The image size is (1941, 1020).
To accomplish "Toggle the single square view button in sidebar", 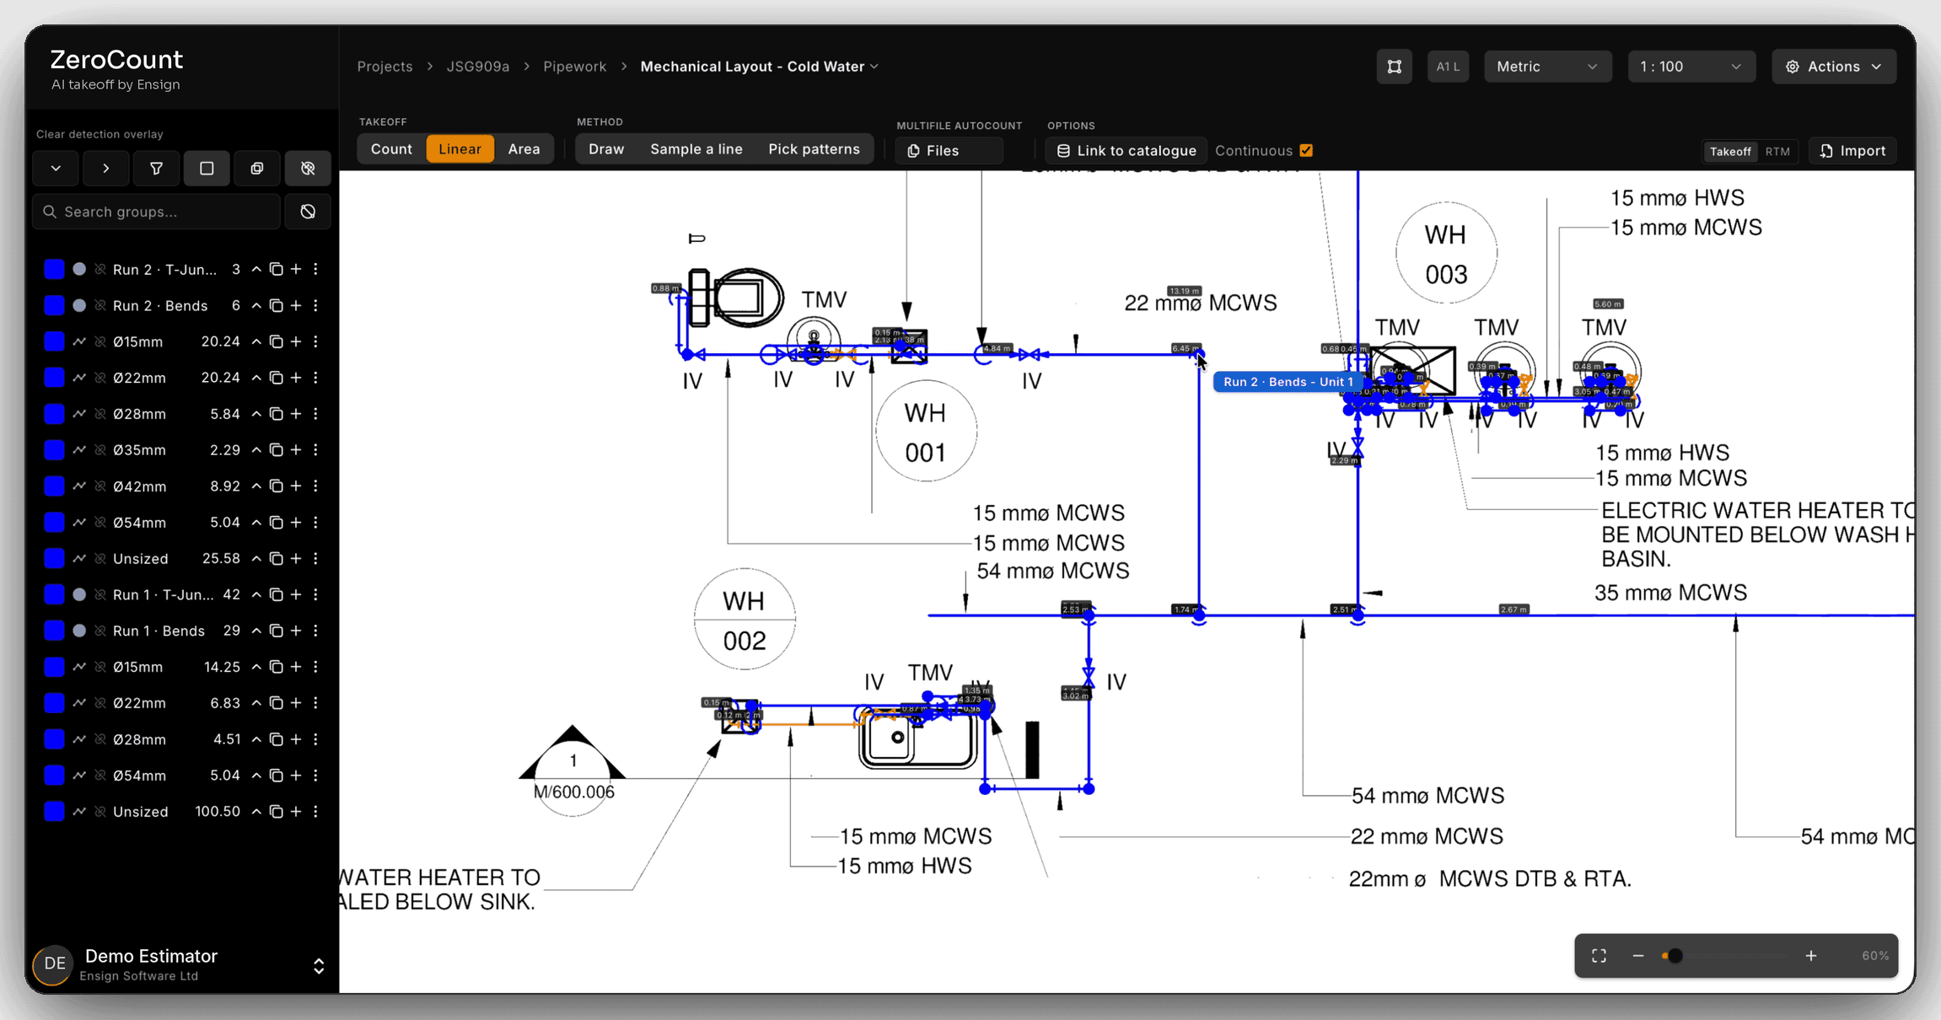I will point(207,169).
